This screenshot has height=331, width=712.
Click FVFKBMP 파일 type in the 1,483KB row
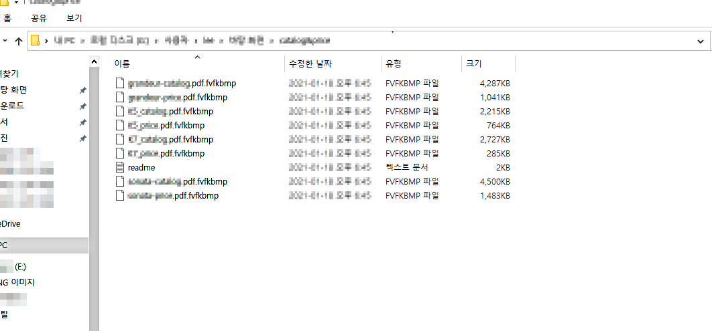[x=412, y=196]
